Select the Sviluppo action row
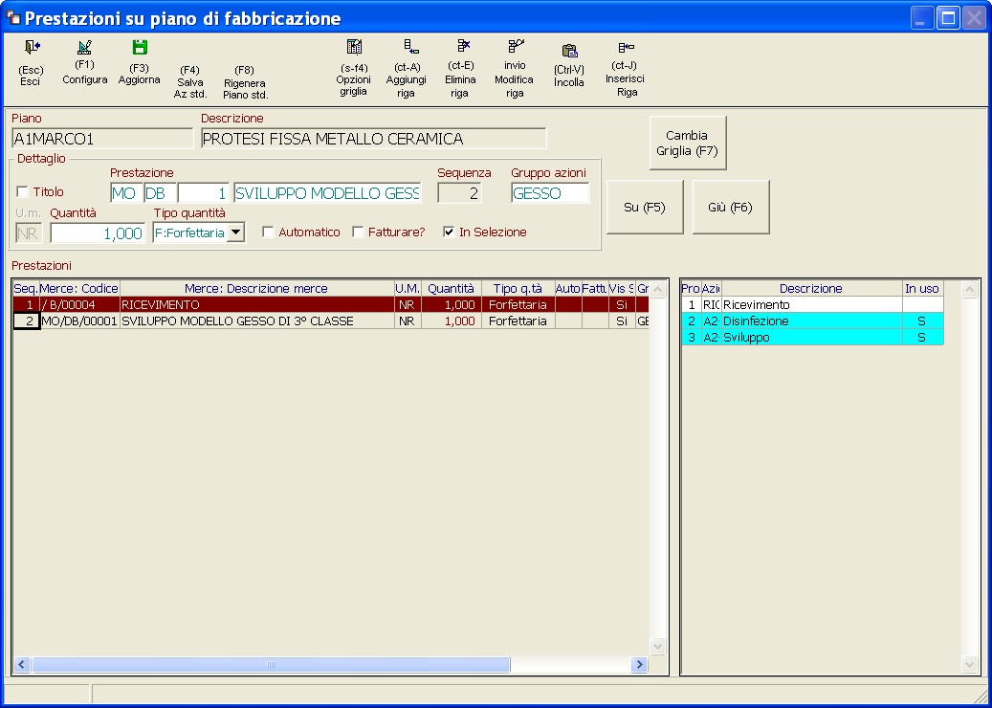Viewport: 992px width, 708px height. (x=812, y=338)
